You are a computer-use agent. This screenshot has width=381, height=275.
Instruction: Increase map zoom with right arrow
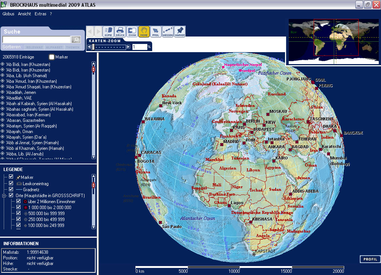[x=128, y=47]
